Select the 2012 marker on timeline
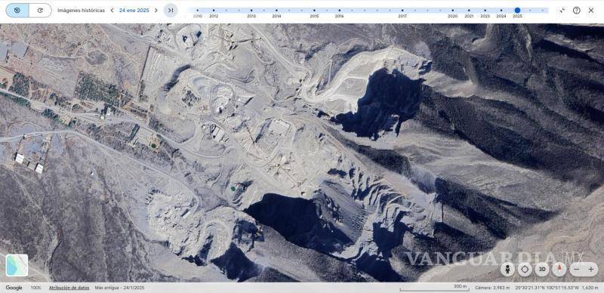Viewport: 604px width, 293px height. (x=214, y=11)
